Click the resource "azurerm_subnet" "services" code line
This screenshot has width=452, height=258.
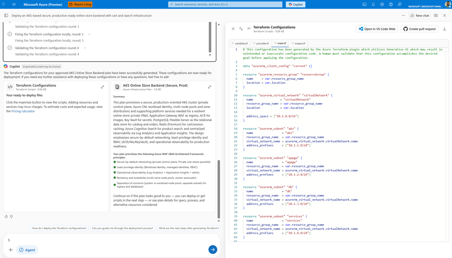pos(275,216)
